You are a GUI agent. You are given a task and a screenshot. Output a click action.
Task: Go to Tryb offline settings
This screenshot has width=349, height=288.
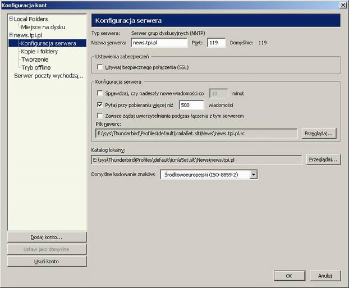tap(35, 67)
